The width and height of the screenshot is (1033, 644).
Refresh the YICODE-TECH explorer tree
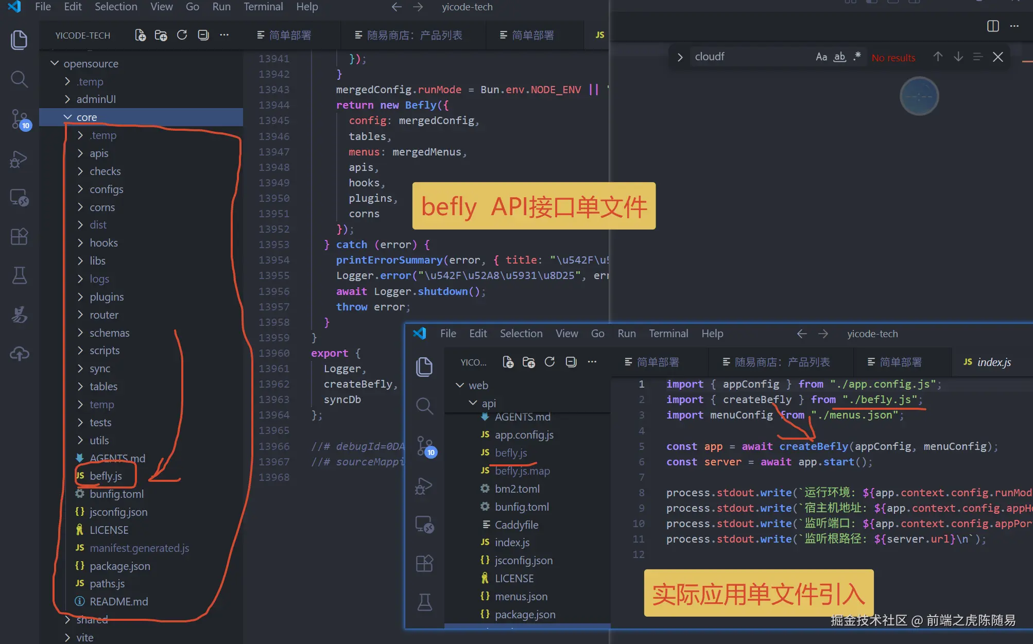tap(182, 35)
